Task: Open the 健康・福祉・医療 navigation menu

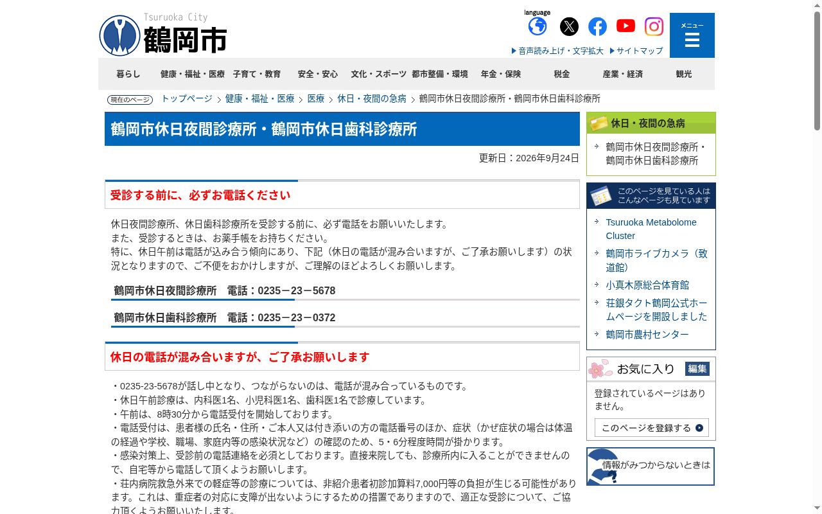Action: tap(192, 74)
